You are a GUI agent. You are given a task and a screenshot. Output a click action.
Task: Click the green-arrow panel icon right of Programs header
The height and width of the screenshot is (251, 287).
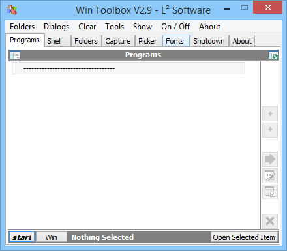[x=273, y=55]
